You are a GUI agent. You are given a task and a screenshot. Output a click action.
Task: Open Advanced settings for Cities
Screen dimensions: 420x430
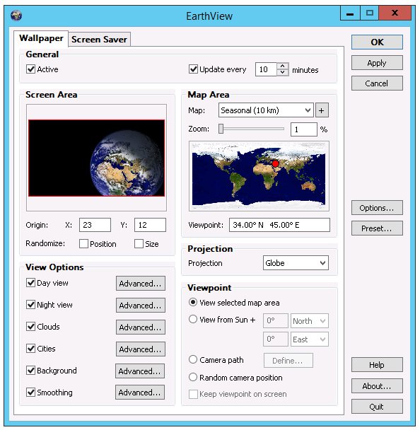[x=141, y=349]
